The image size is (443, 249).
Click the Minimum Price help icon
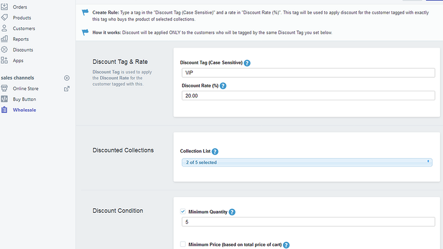[x=286, y=245]
